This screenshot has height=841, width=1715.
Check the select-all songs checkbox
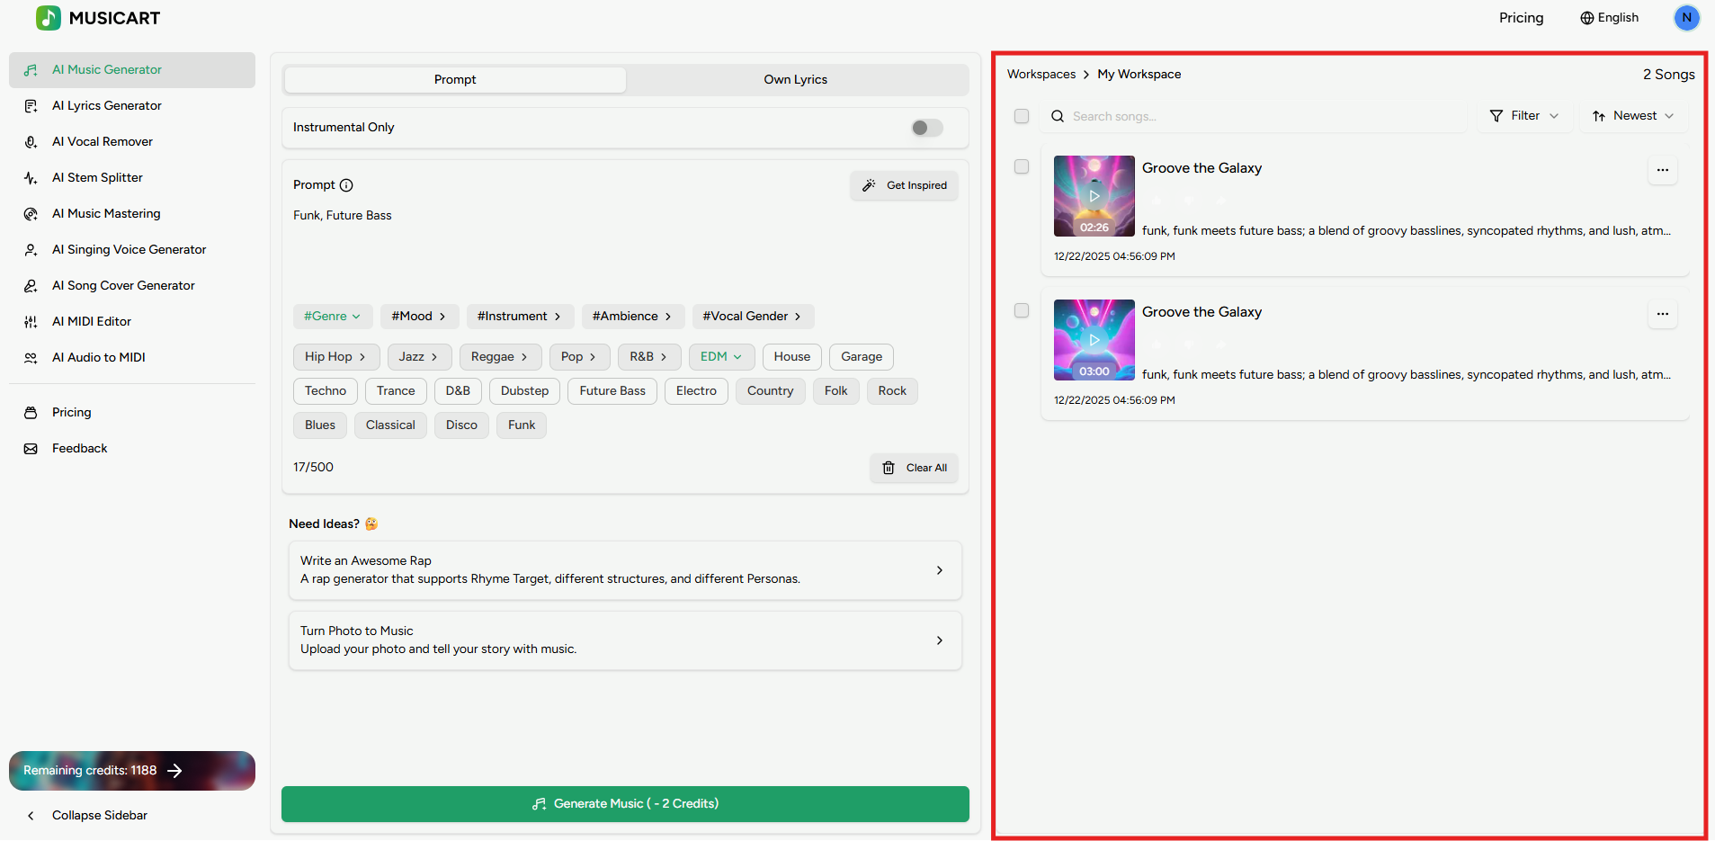coord(1022,116)
